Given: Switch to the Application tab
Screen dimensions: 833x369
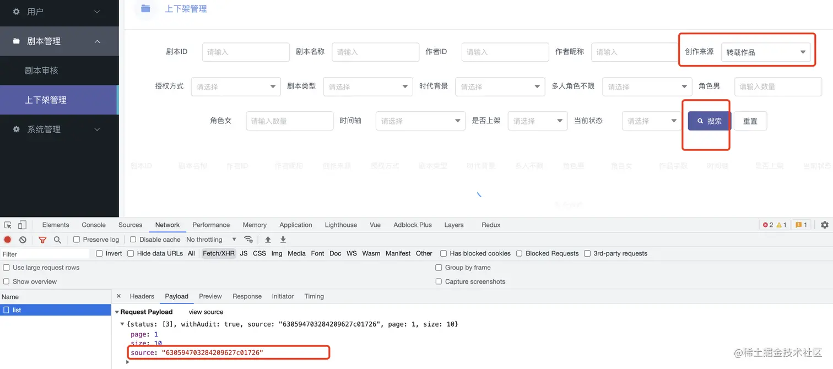Looking at the screenshot, I should pyautogui.click(x=296, y=225).
